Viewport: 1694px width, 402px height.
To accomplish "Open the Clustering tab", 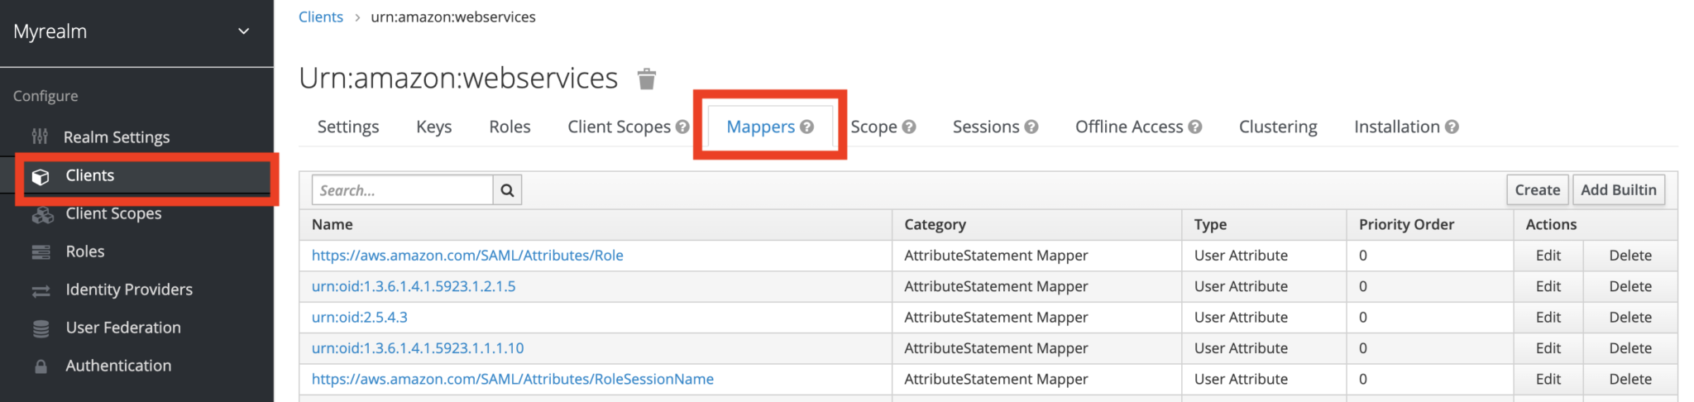I will tap(1277, 127).
